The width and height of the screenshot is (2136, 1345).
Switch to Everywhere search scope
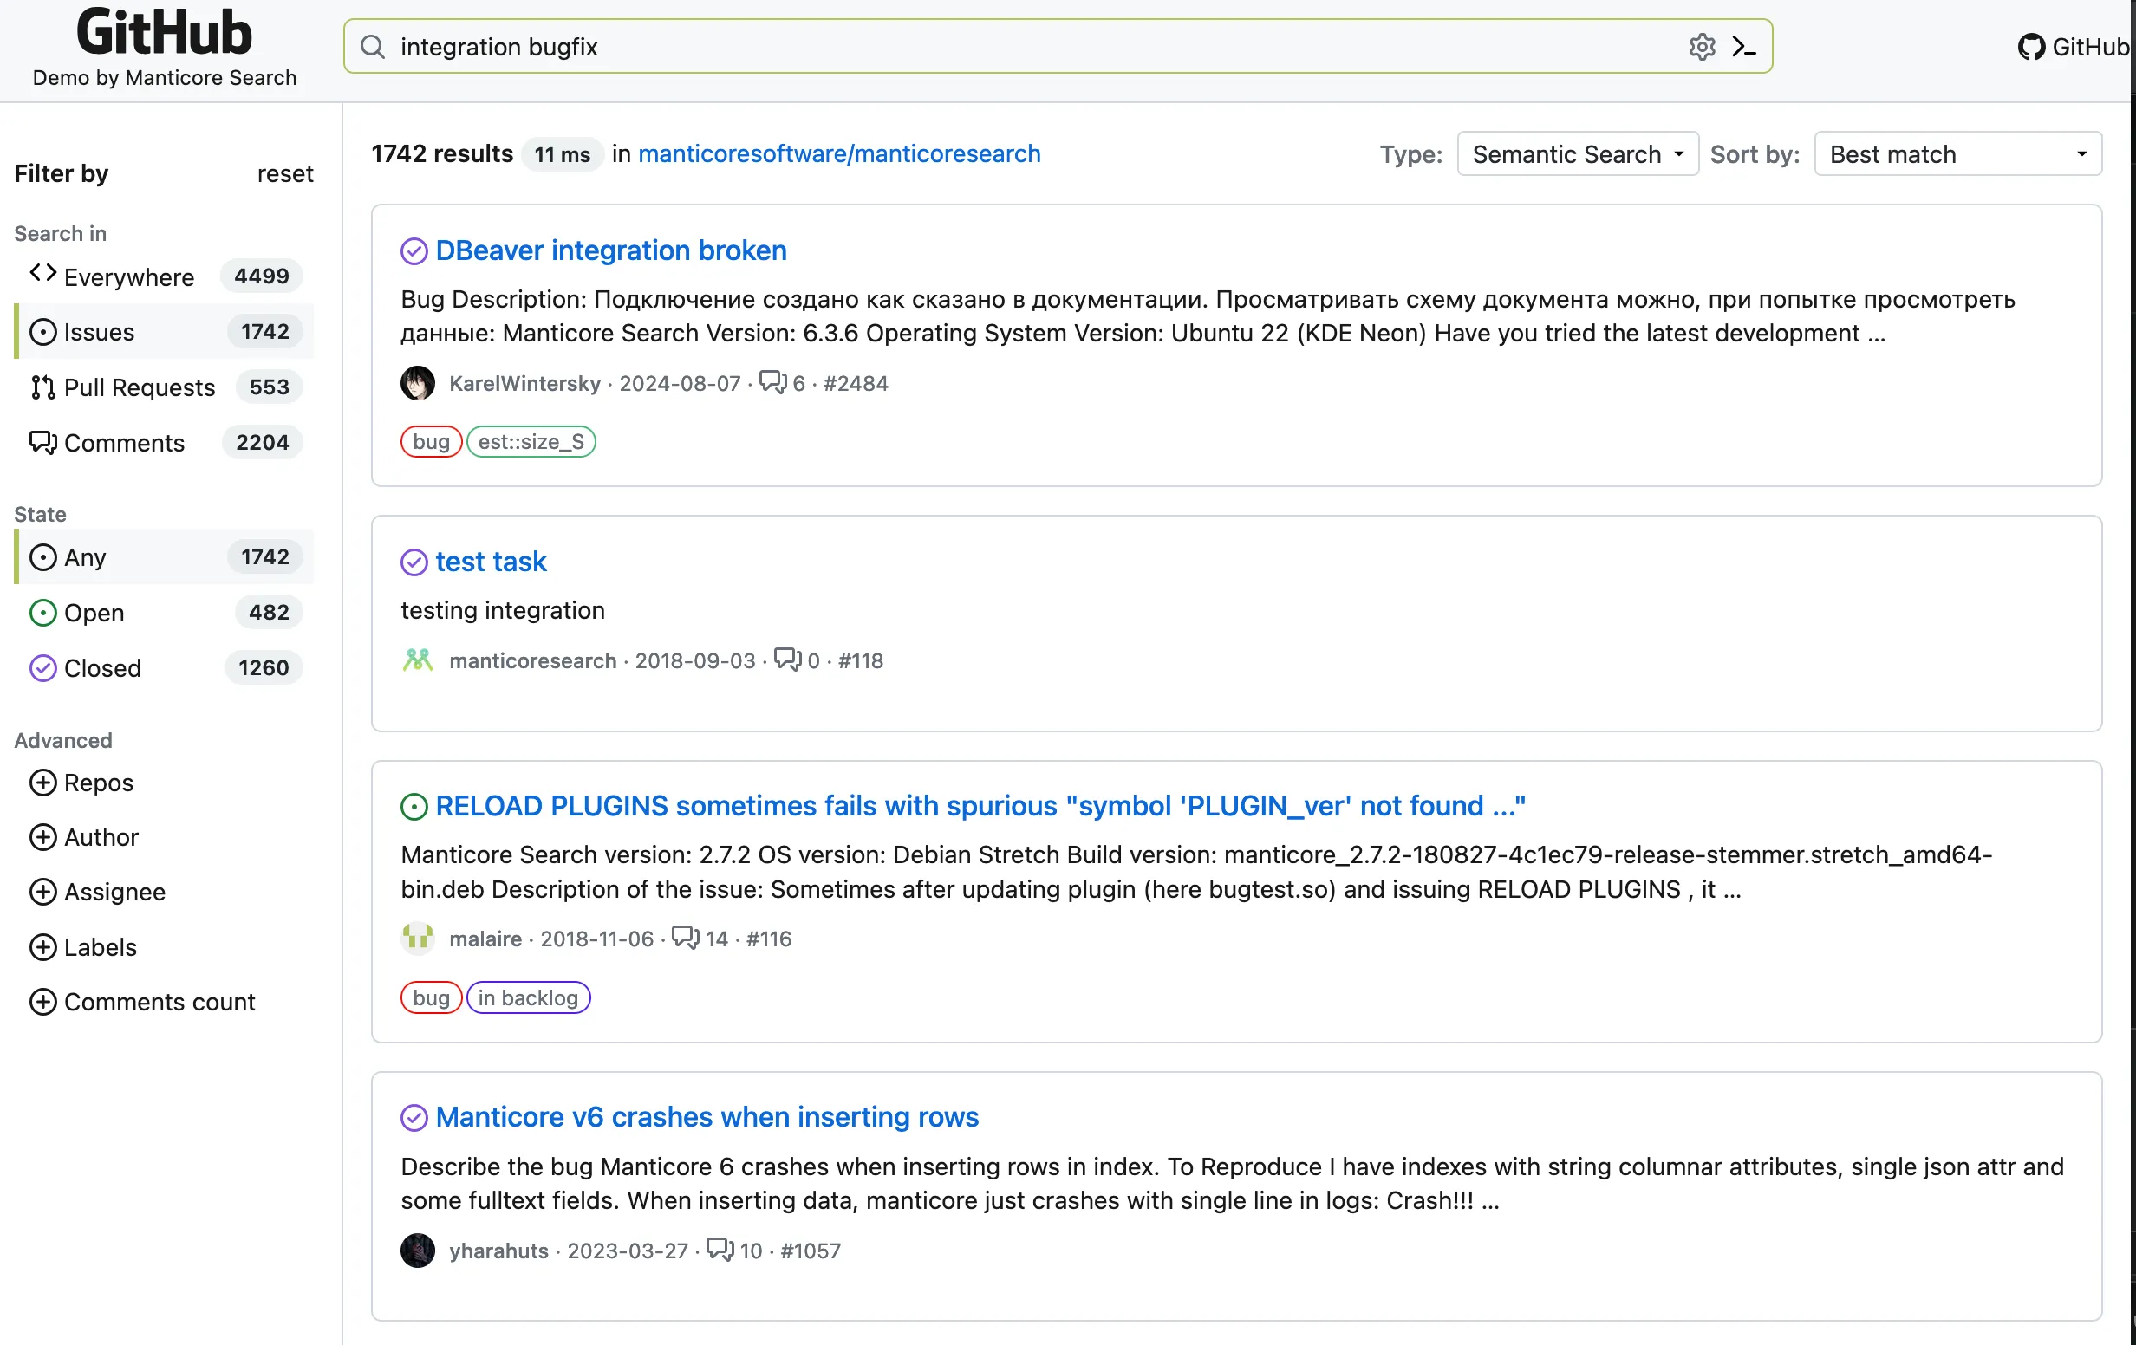(x=128, y=276)
